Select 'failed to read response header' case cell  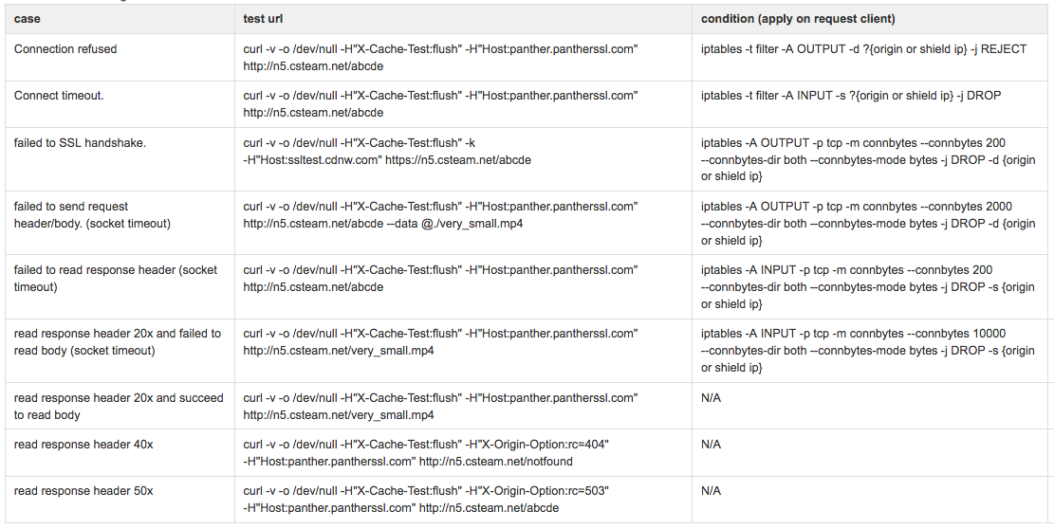click(116, 279)
